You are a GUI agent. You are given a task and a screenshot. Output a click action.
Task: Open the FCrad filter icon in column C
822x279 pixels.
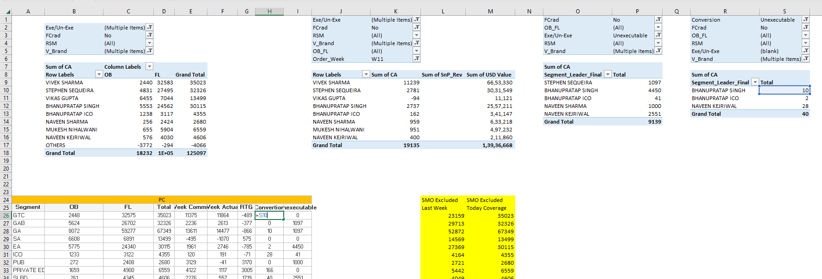(x=149, y=36)
